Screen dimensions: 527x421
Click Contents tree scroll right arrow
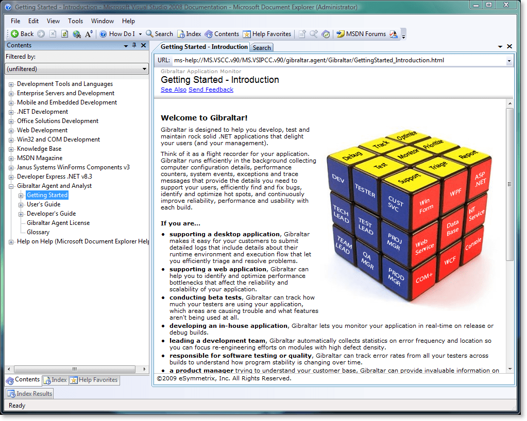[x=145, y=369]
